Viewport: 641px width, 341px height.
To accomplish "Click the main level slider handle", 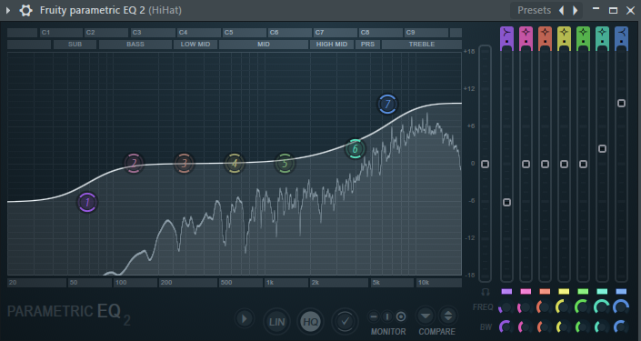I will [485, 164].
